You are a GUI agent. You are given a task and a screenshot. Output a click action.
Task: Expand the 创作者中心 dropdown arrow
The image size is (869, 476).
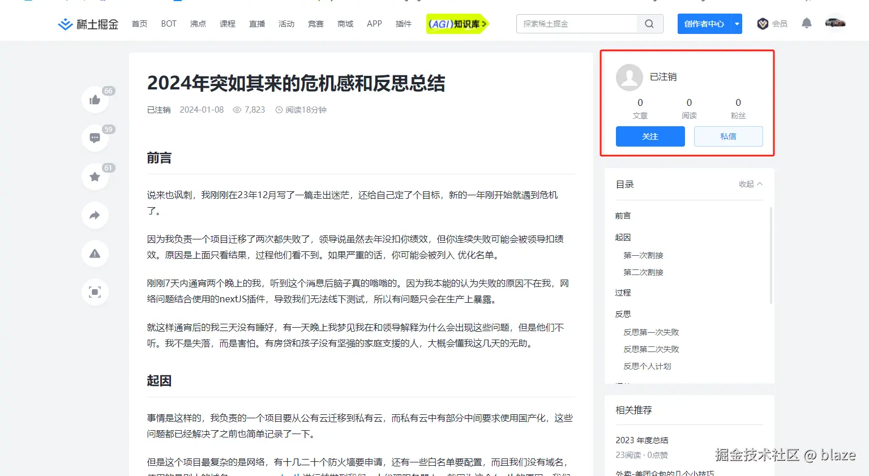737,24
